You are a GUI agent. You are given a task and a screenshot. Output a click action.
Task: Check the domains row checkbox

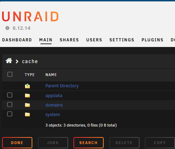[10, 104]
